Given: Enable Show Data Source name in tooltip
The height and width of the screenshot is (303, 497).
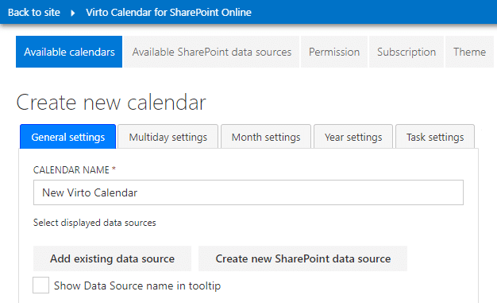Looking at the screenshot, I should [41, 285].
